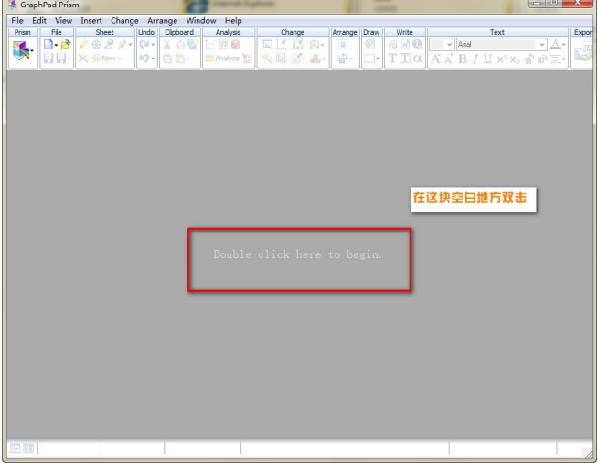Screen dimensions: 598x464
Task: Copy selection with Copy icon
Action: [x=179, y=45]
